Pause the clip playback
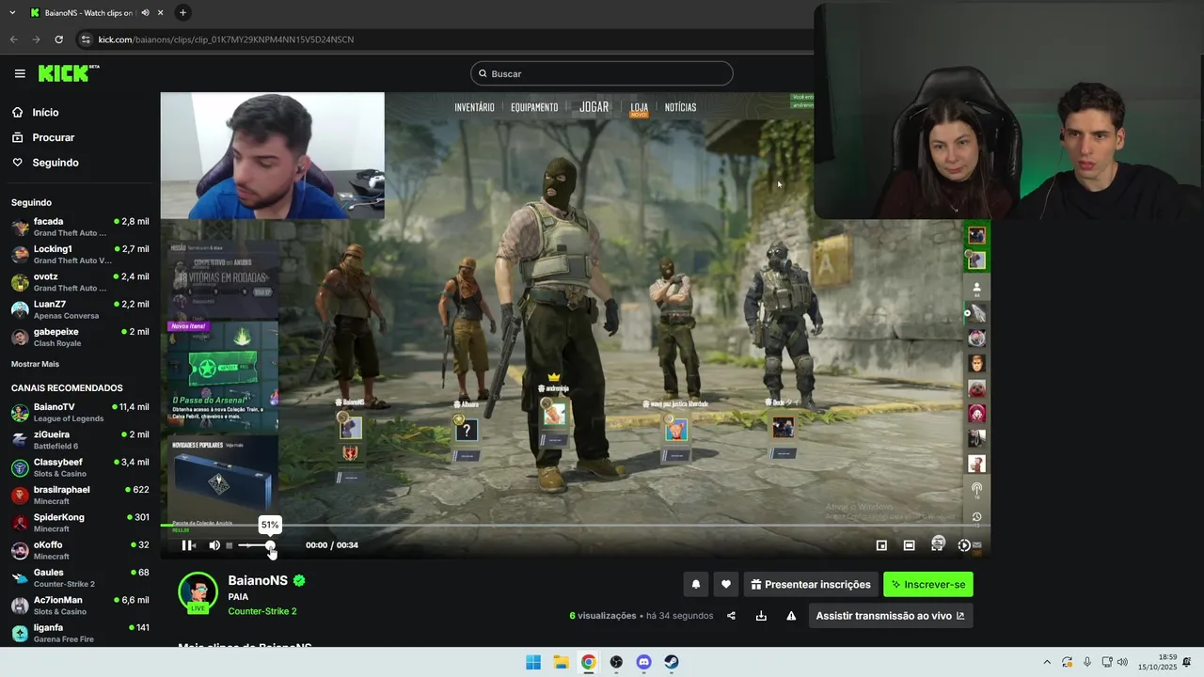 188,545
